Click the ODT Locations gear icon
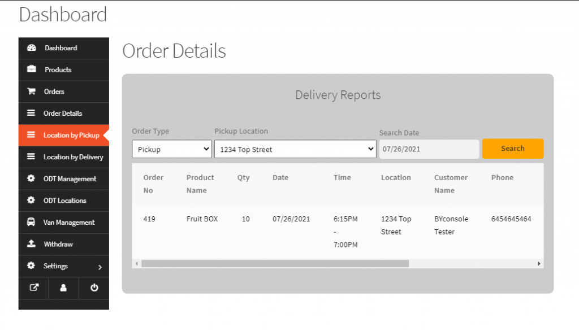The width and height of the screenshot is (579, 331). 31,201
